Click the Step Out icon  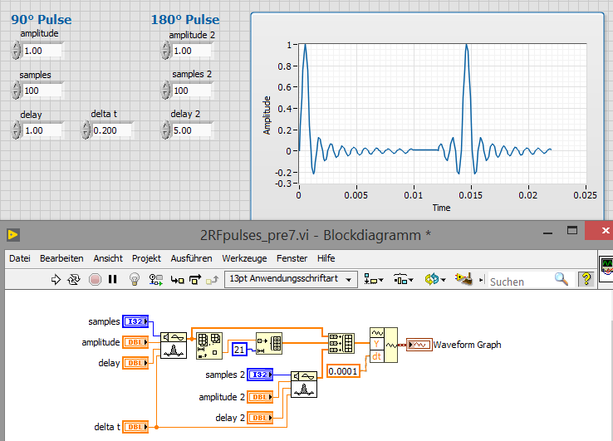pos(213,280)
